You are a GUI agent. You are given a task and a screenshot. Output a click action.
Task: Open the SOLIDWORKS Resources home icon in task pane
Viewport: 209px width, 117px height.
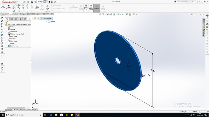[204, 19]
